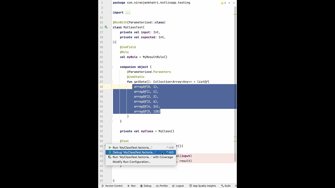Viewport: 335px width, 188px height.
Task: Open the Logcat tool window tab
Action: (x=178, y=186)
